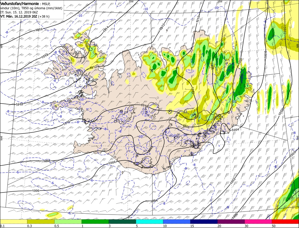Image resolution: width=299 pixels, height=228 pixels.
Task: Select the 'IT: Sun. 15. 12. 2019 06Z' line
Action: pyautogui.click(x=19, y=12)
